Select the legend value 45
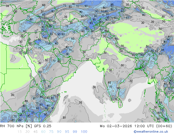Image resolution: width=174 pixels, height=134 pixels. [x=35, y=132]
